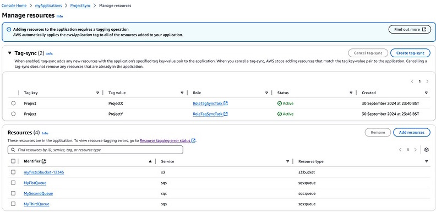Open external link icon beside ProjectX RoleTagSyncTask

tap(226, 103)
